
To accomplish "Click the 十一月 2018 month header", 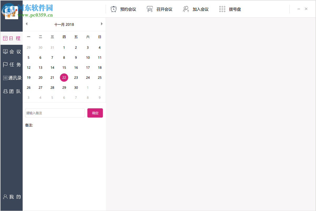I will tap(64, 24).
